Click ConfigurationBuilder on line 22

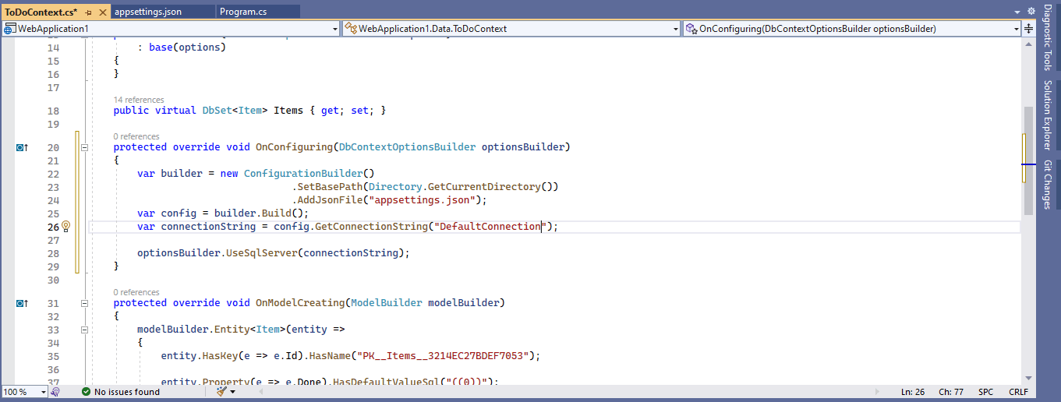303,174
